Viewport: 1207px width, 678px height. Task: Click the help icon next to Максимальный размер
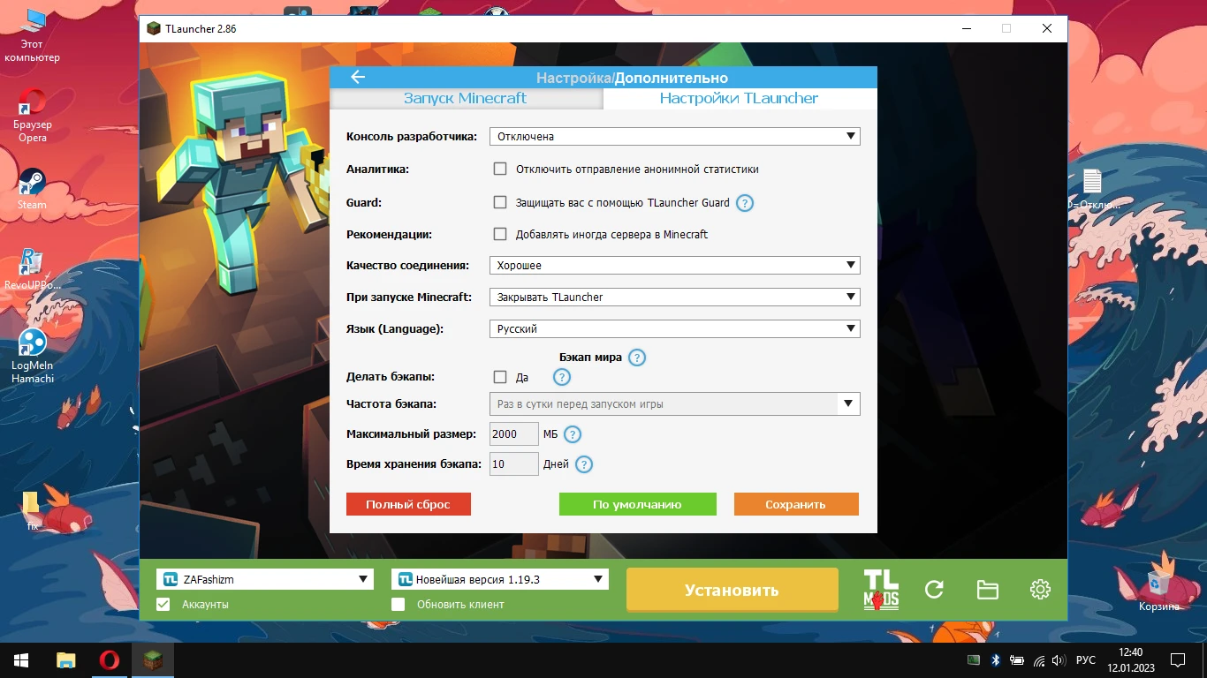point(572,434)
